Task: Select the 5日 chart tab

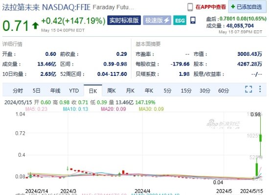Action: (x=37, y=91)
